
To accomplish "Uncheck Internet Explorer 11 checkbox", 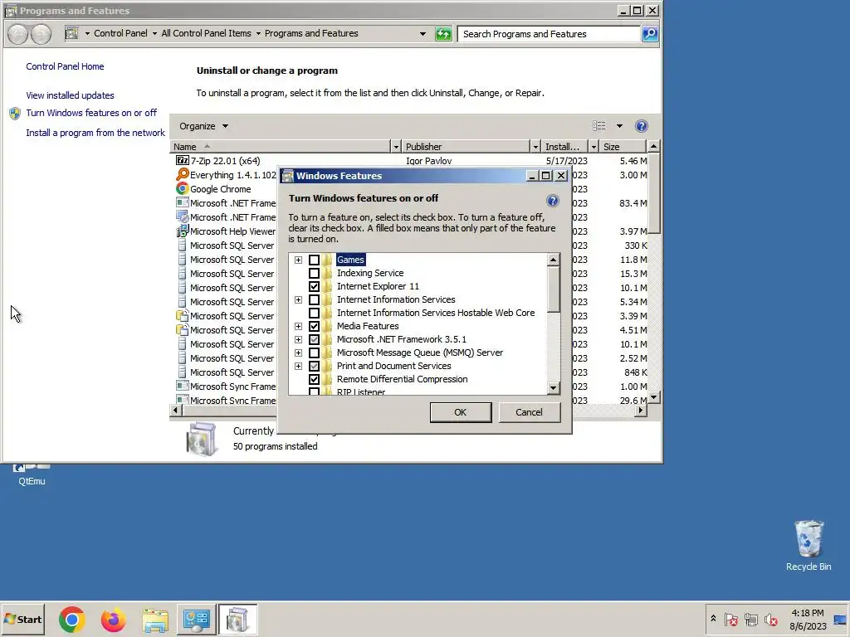I will [x=314, y=286].
